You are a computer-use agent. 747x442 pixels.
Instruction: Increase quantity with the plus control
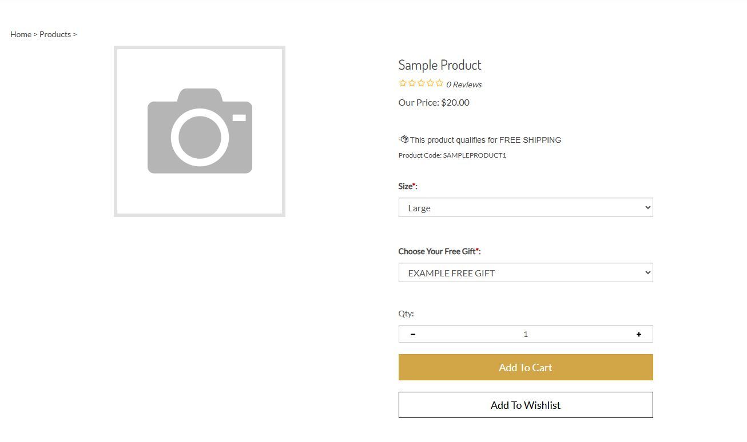click(x=639, y=334)
